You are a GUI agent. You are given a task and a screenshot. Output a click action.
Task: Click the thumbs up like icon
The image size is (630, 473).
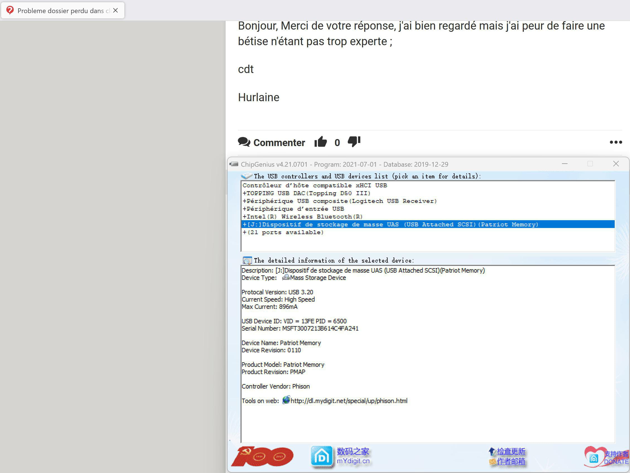320,141
